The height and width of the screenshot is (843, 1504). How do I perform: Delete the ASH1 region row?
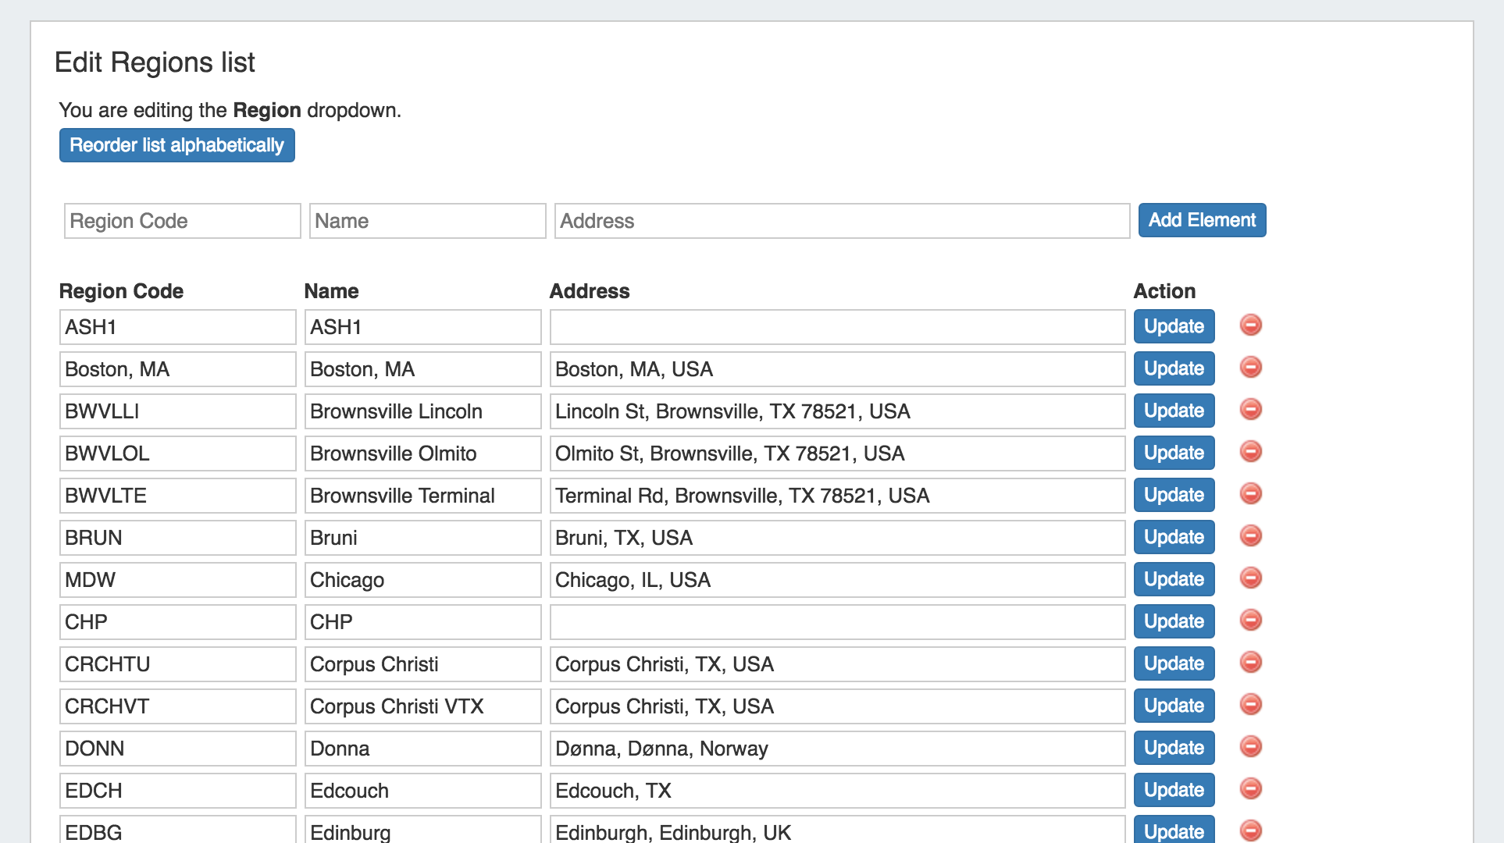tap(1250, 325)
